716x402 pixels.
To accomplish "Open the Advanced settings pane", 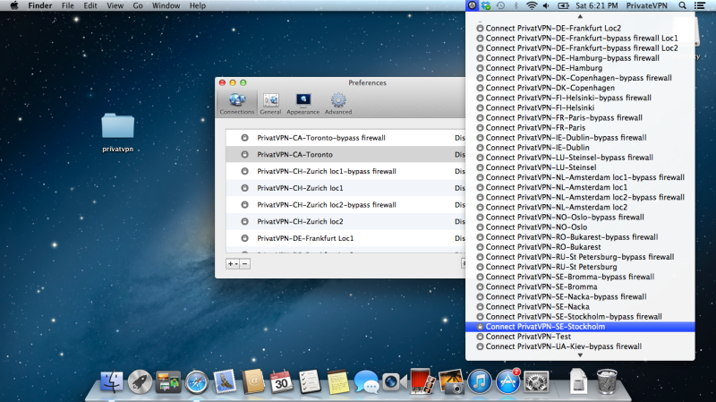I will click(x=338, y=103).
